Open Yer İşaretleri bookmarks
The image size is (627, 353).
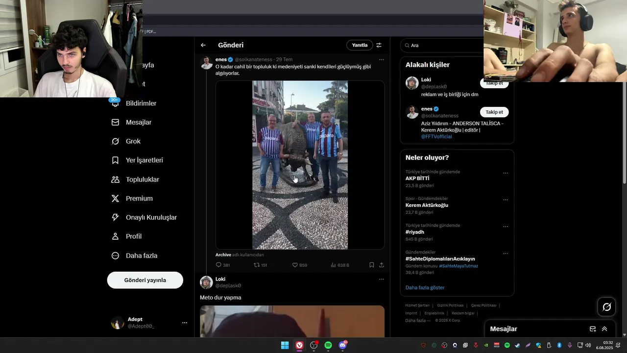(x=137, y=160)
